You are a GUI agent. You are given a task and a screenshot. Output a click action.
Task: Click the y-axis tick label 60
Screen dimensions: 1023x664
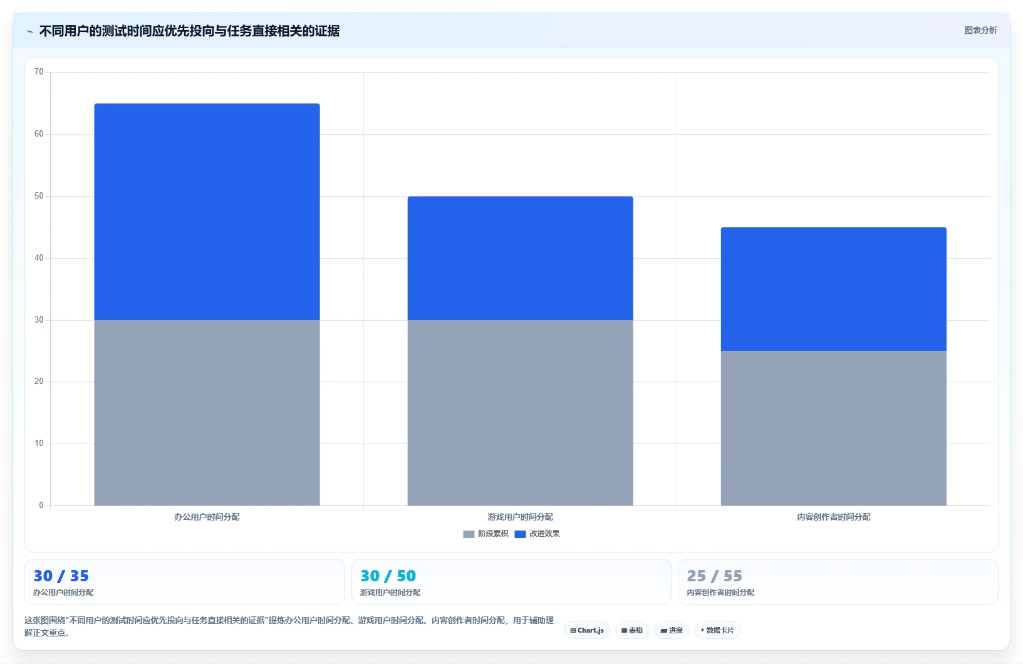[x=39, y=134]
